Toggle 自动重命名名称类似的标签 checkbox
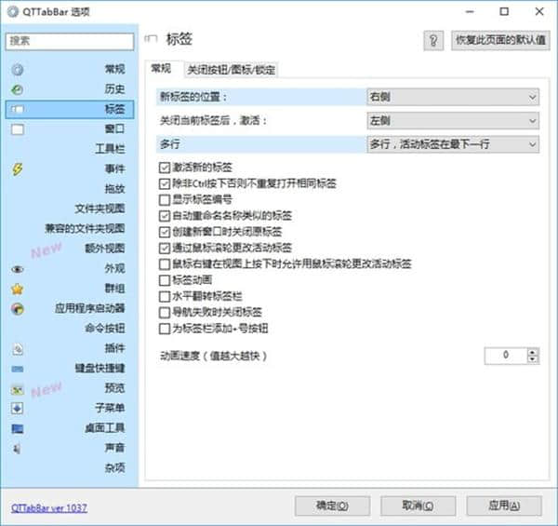 coord(165,216)
